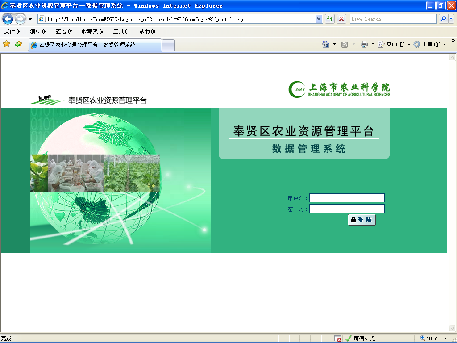The image size is (457, 343).
Task: Click the Print icon in toolbar
Action: (x=364, y=44)
